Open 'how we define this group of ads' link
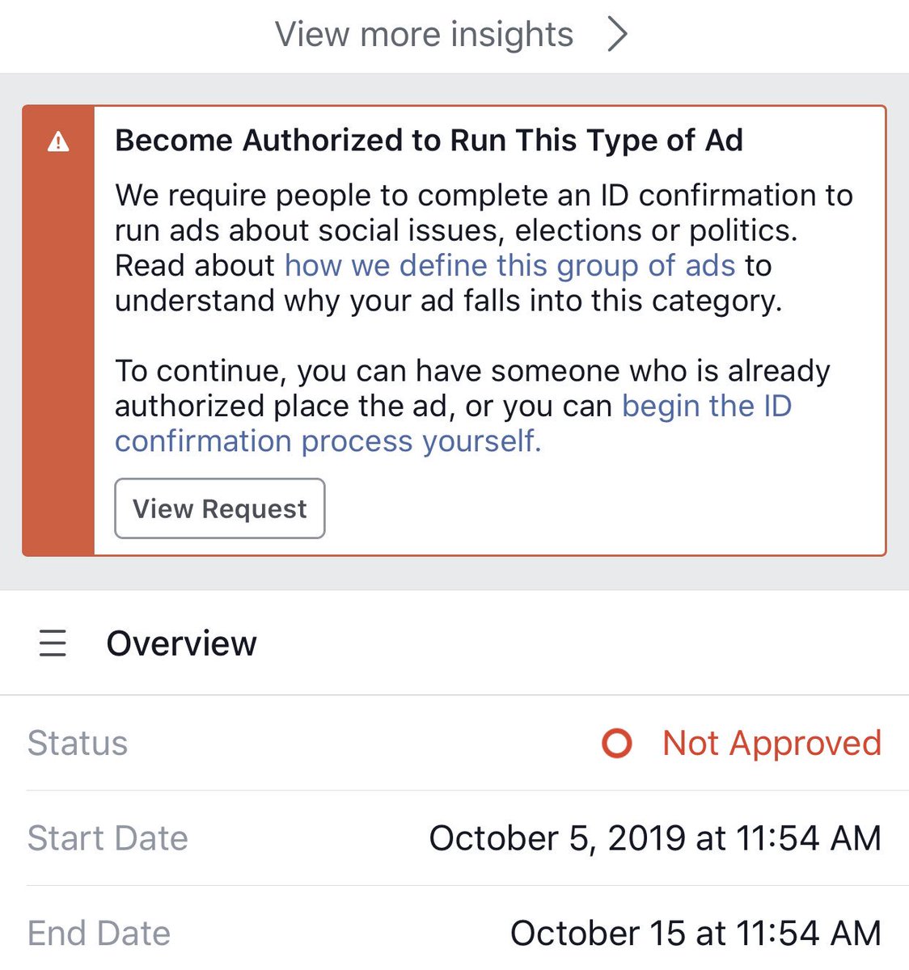This screenshot has width=909, height=970. 510,265
